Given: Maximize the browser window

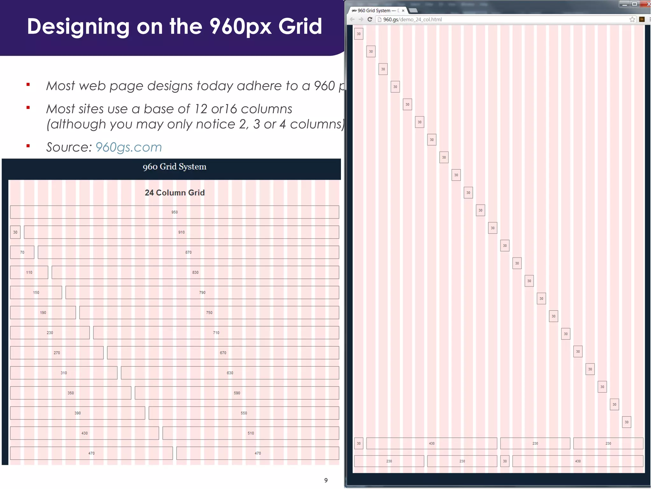Looking at the screenshot, I should 634,4.
